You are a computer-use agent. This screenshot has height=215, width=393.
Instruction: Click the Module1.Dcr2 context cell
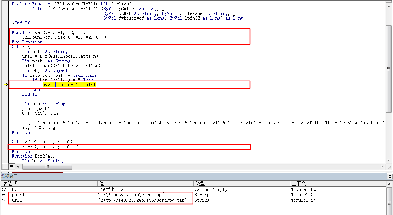pos(306,190)
